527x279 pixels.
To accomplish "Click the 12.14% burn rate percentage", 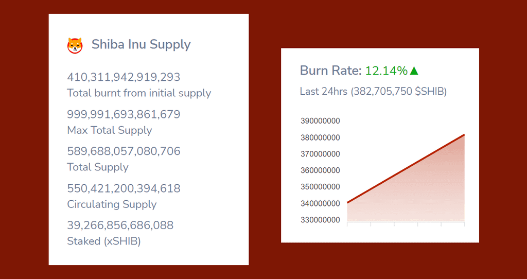I will (x=387, y=71).
